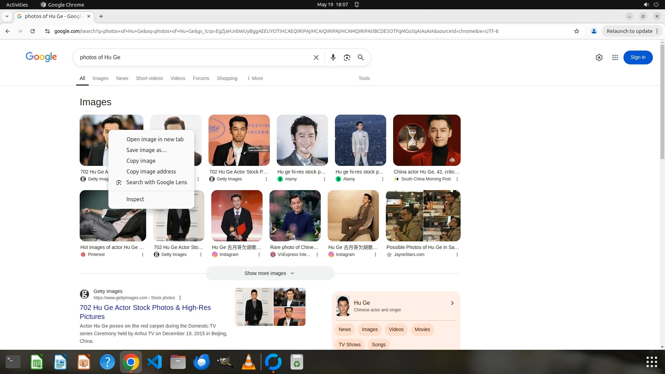Open Search by image camera icon
665x374 pixels.
[x=347, y=57]
